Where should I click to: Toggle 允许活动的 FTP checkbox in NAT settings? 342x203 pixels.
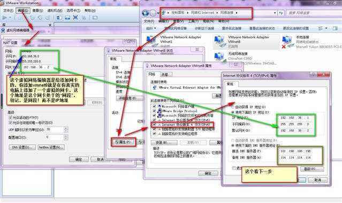[x=10, y=118]
